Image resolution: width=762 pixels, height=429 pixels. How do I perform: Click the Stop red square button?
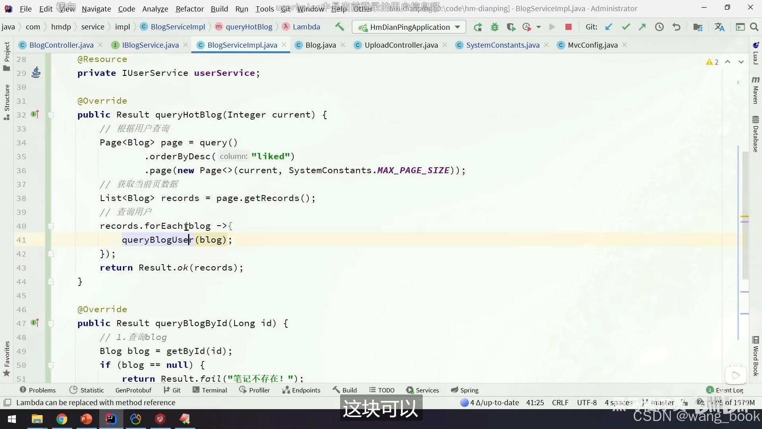(568, 27)
